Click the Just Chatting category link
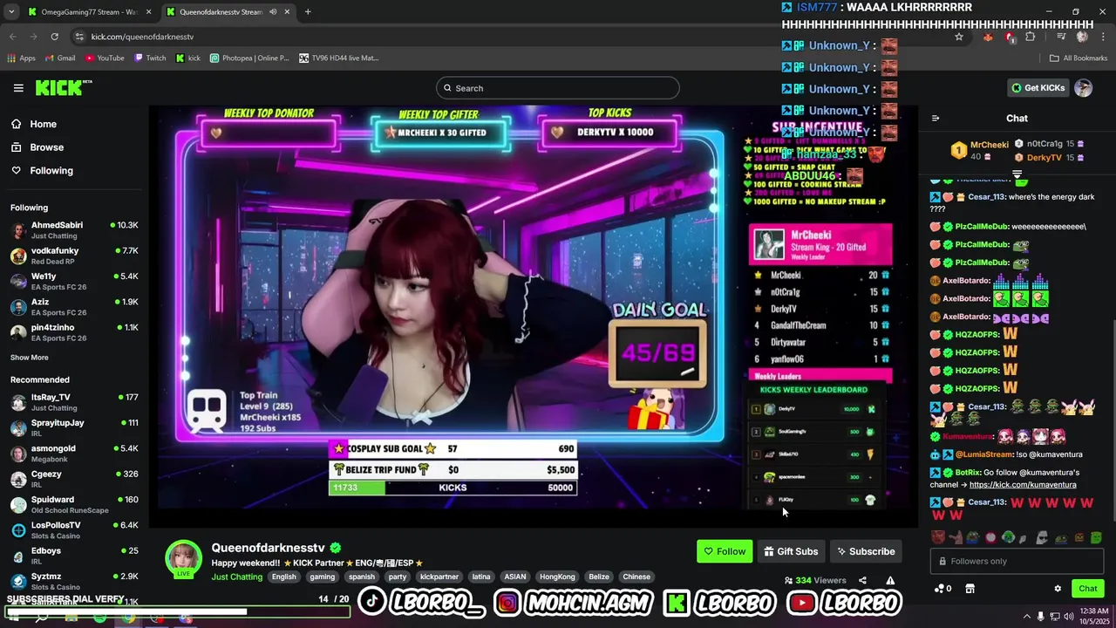The width and height of the screenshot is (1116, 628). tap(237, 577)
